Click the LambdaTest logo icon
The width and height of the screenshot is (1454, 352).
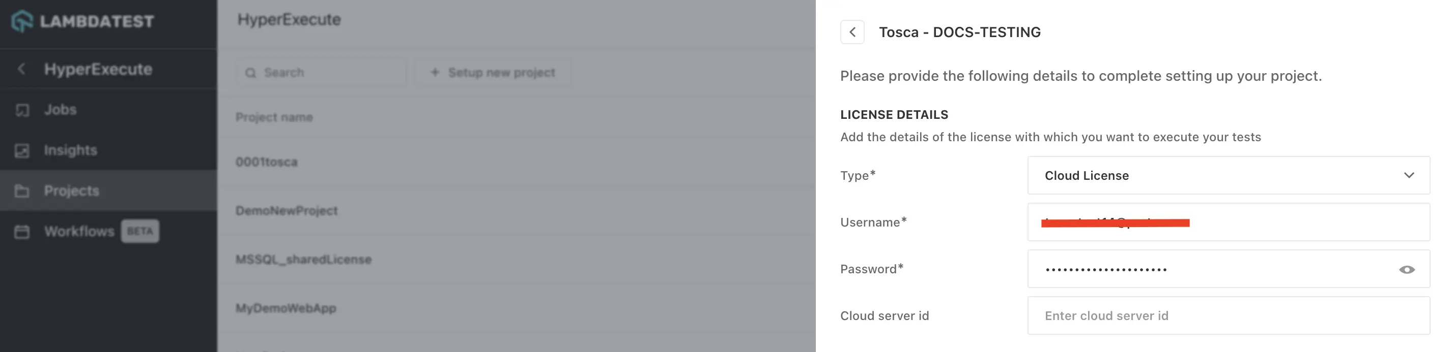[x=22, y=21]
